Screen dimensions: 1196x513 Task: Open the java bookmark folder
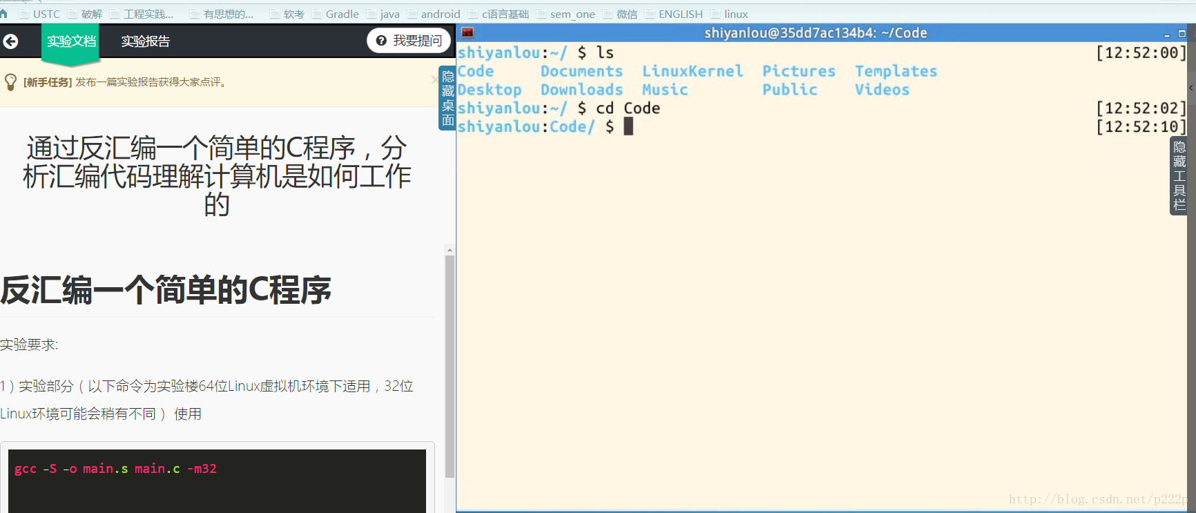point(383,14)
